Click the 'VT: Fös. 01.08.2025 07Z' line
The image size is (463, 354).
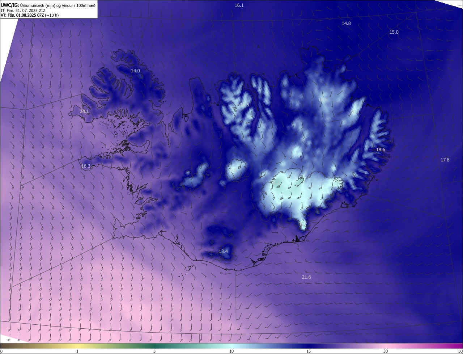tap(30, 15)
